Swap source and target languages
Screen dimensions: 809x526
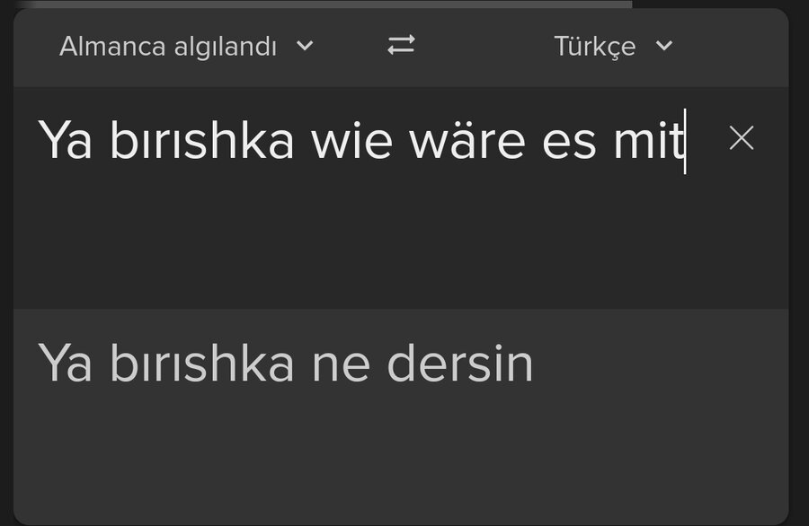pos(401,46)
